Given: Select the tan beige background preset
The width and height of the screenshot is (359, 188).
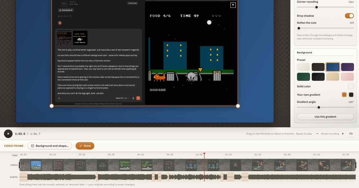Looking at the screenshot, I should tap(333, 77).
